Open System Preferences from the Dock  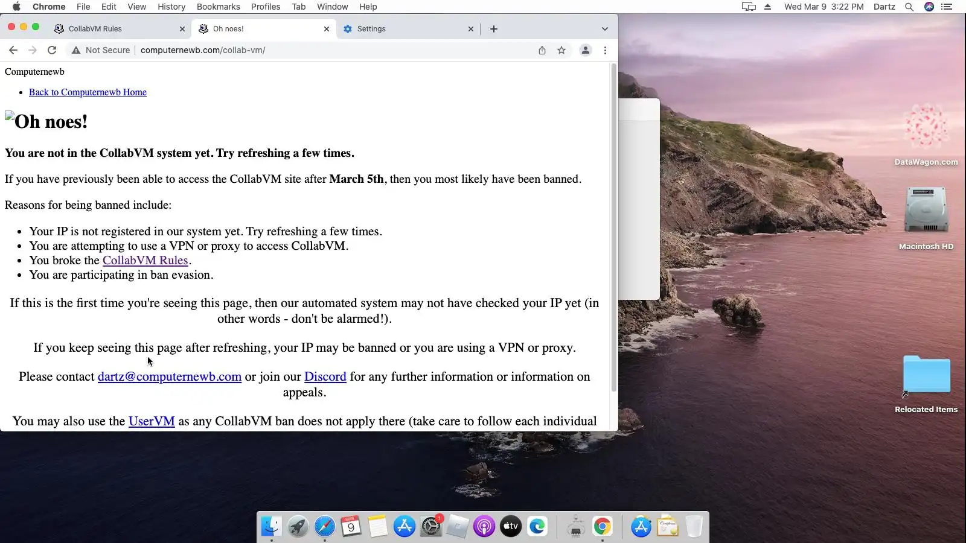431,527
